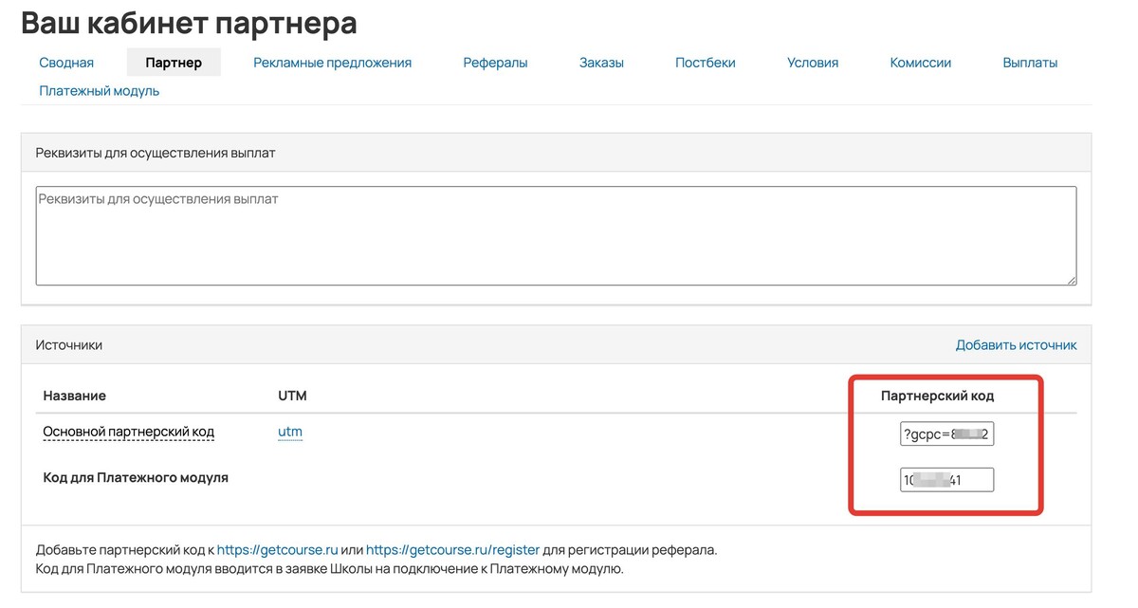Image resolution: width=1138 pixels, height=608 pixels.
Task: Focus the Реквизиты для осуществления выплат textarea
Action: pos(557,236)
